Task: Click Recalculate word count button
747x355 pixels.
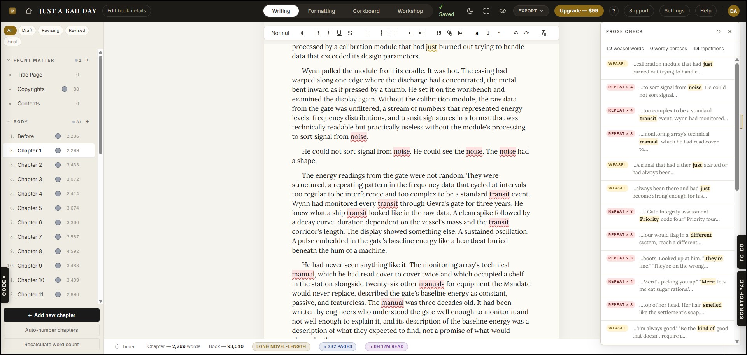Action: [51, 344]
